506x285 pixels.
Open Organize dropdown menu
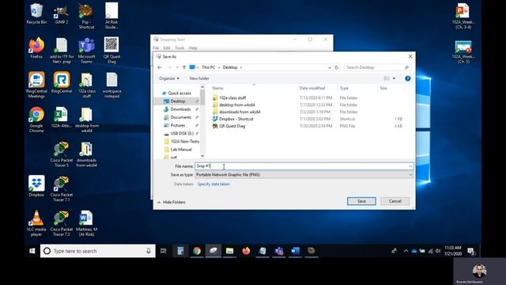tap(169, 78)
